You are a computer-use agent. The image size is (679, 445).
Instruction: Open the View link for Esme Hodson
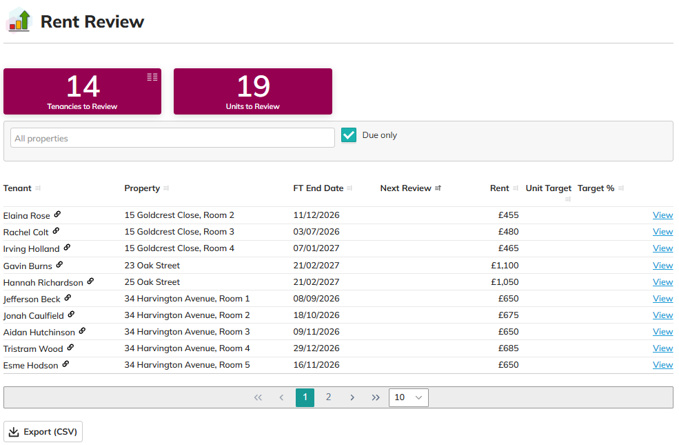pos(662,365)
